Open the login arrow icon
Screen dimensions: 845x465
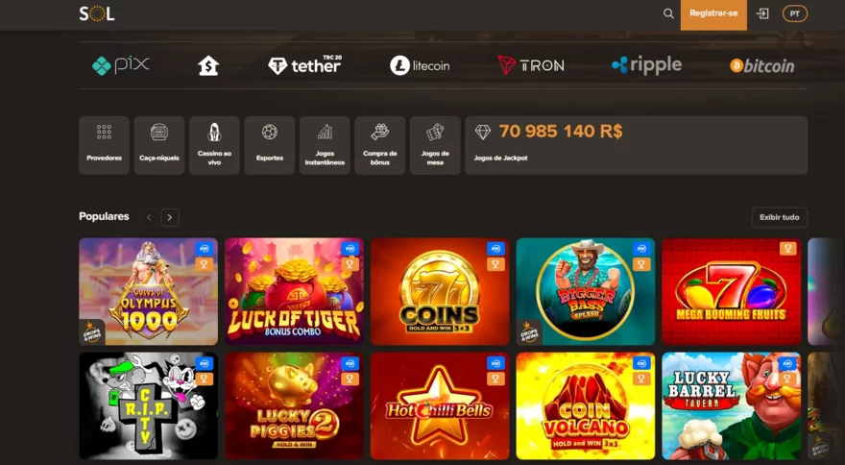point(762,14)
